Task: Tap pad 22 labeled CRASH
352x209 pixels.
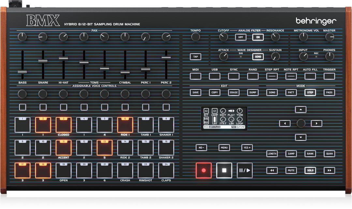Action: click(x=125, y=171)
